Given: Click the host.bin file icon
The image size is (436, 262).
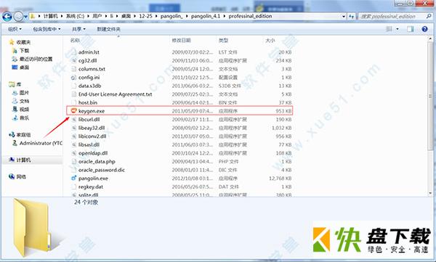Looking at the screenshot, I should (x=73, y=102).
